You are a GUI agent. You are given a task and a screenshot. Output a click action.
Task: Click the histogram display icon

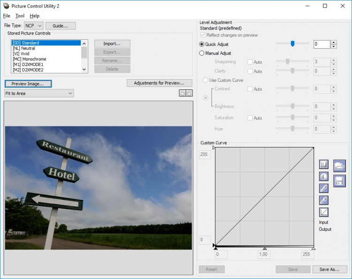(x=323, y=165)
